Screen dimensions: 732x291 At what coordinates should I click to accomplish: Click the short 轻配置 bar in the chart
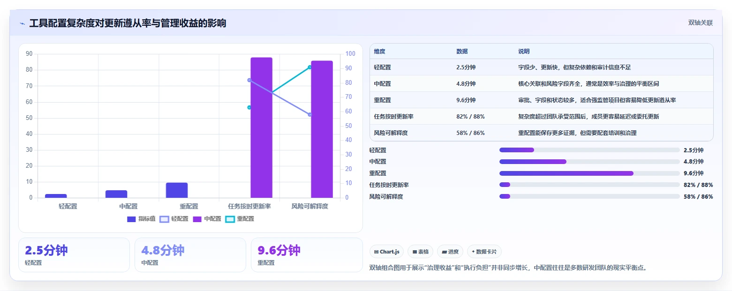(56, 196)
